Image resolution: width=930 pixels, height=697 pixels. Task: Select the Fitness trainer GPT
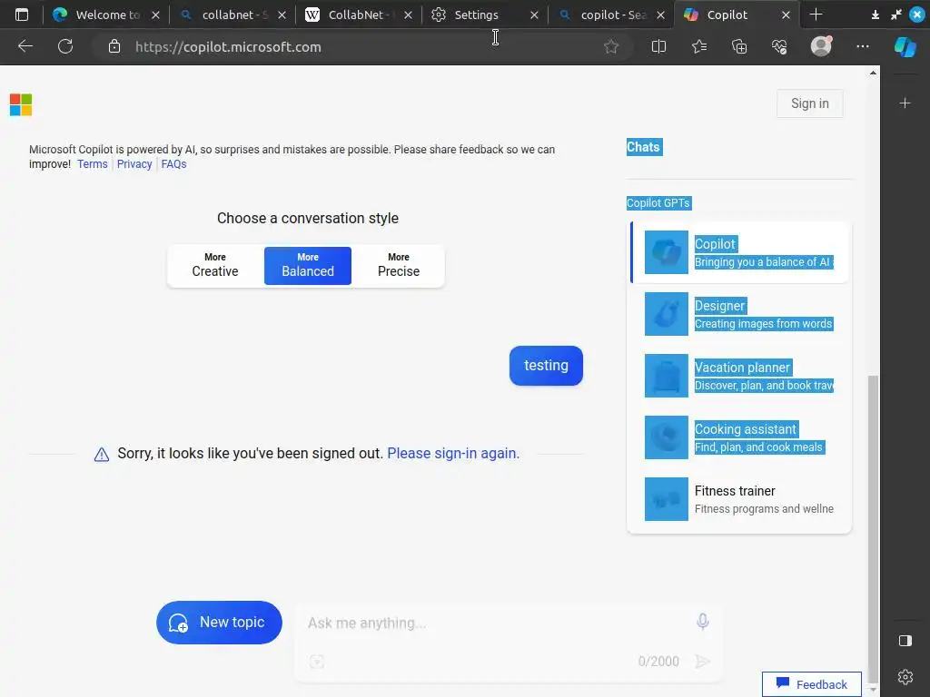739,499
